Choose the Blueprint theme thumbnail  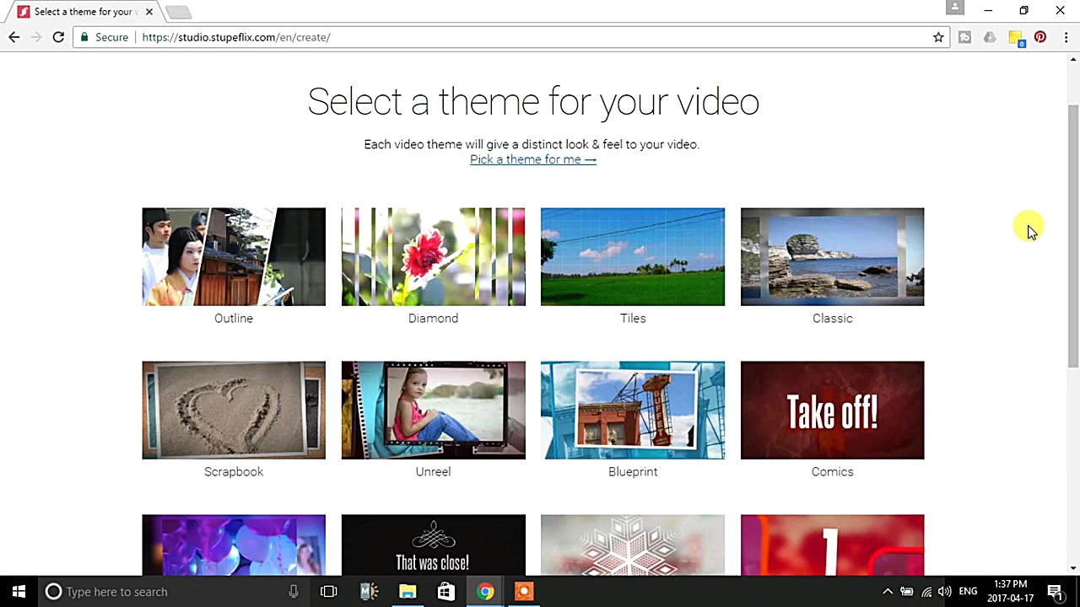click(x=633, y=411)
